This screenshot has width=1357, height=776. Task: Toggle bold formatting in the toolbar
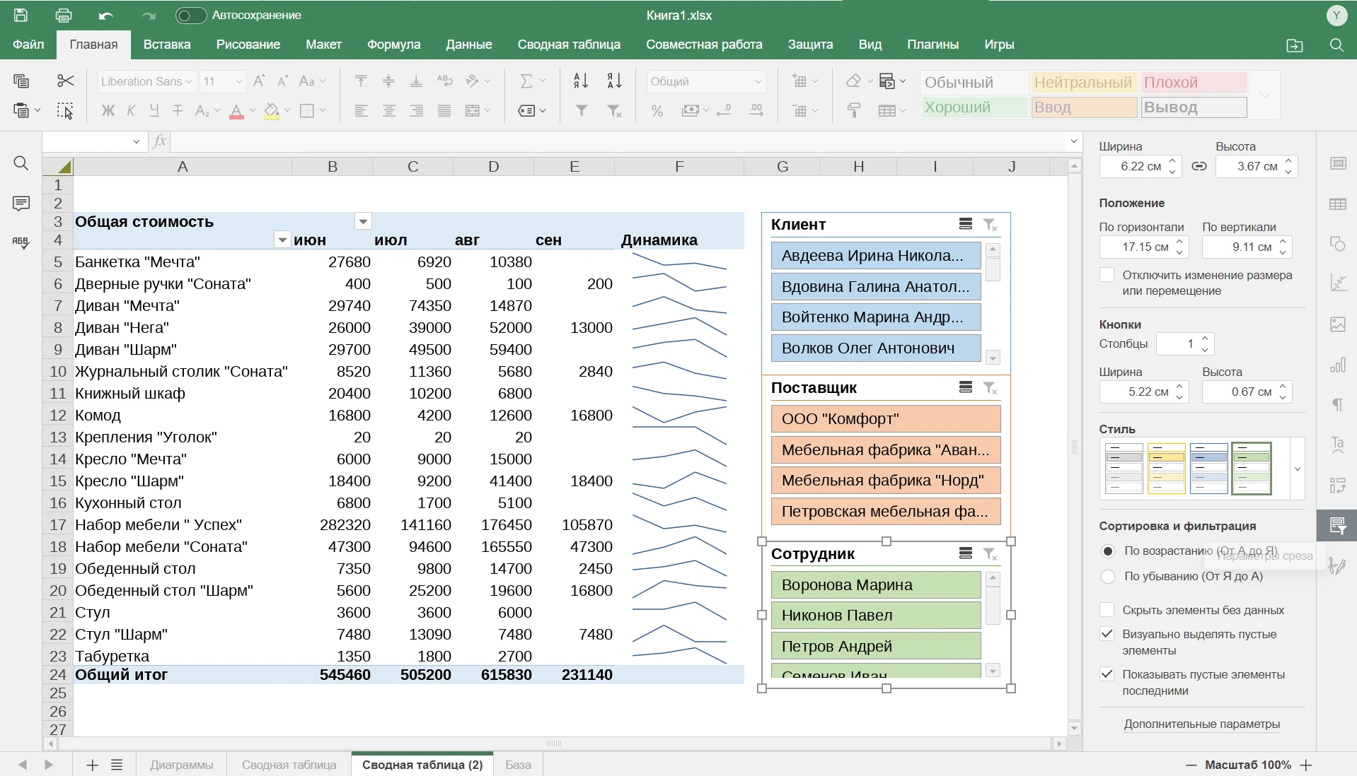click(108, 110)
